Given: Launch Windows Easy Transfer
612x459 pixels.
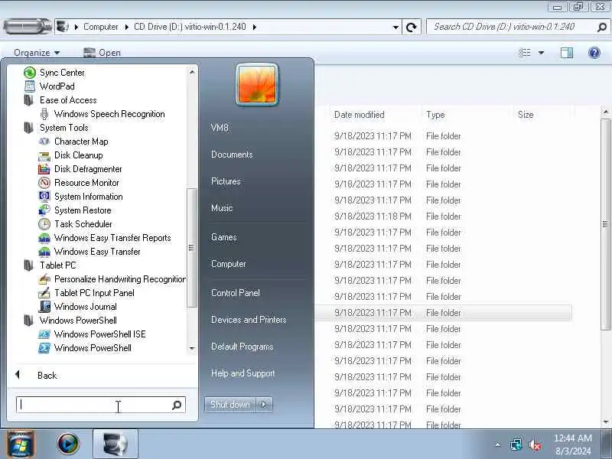Looking at the screenshot, I should pyautogui.click(x=90, y=252).
